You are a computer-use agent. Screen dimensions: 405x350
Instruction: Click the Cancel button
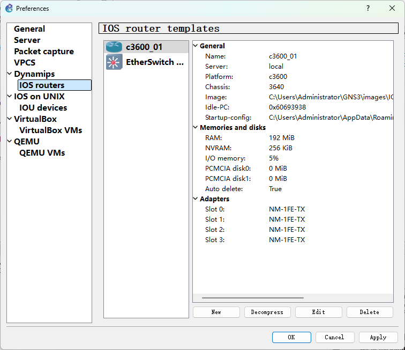tap(335, 337)
